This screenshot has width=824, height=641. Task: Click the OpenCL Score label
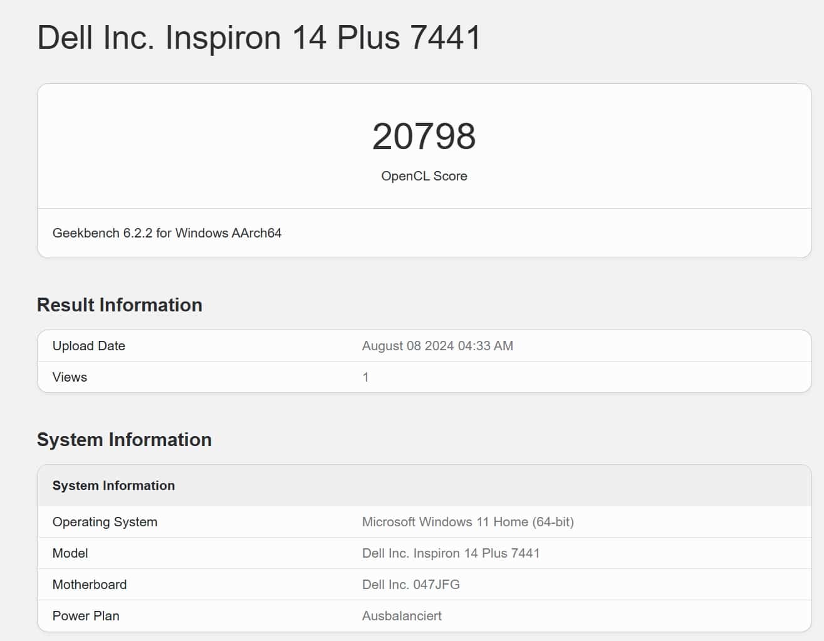pos(424,176)
